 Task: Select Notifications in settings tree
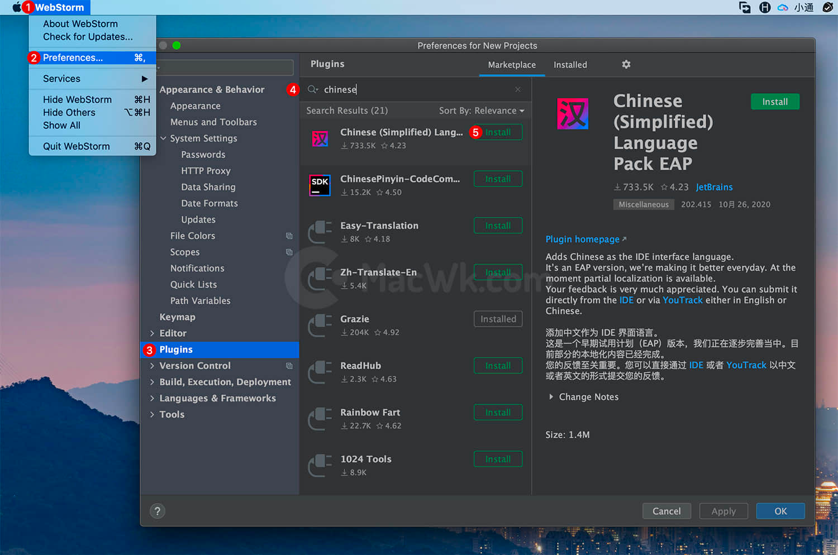(x=197, y=269)
